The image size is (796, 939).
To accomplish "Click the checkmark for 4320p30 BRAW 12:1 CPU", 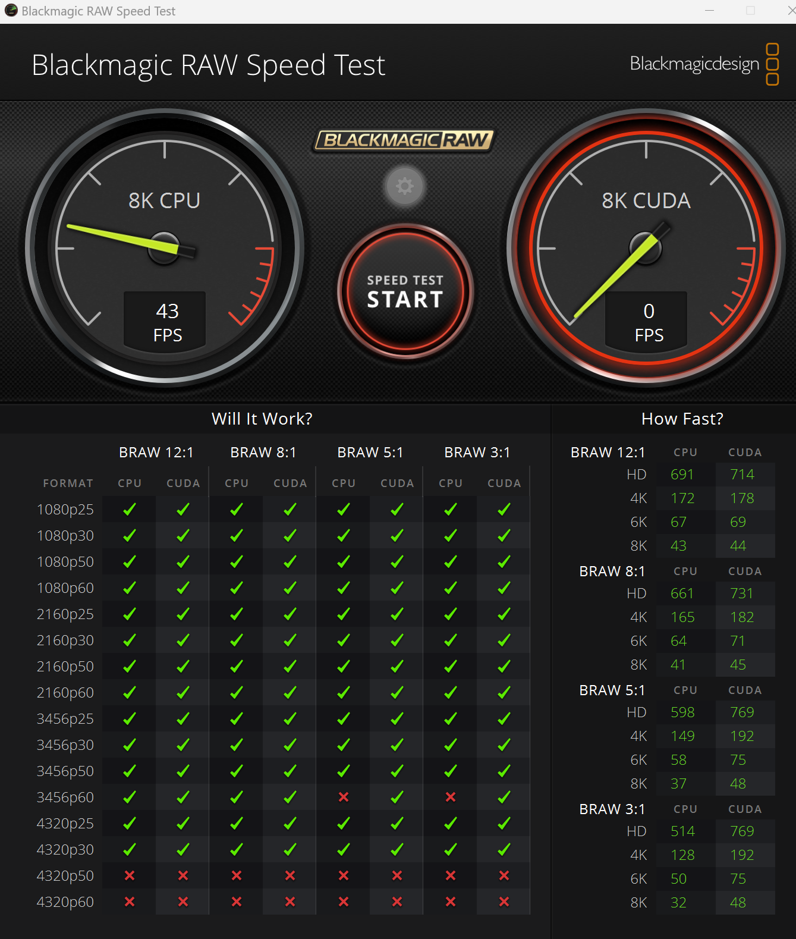I will pos(130,849).
